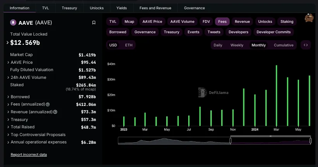Switch to the TVL tab
The height and width of the screenshot is (167, 318).
[x=45, y=8]
